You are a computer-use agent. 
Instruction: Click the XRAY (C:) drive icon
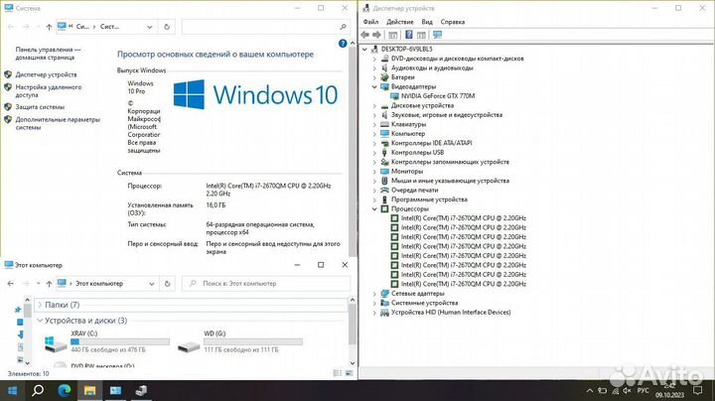pyautogui.click(x=56, y=344)
